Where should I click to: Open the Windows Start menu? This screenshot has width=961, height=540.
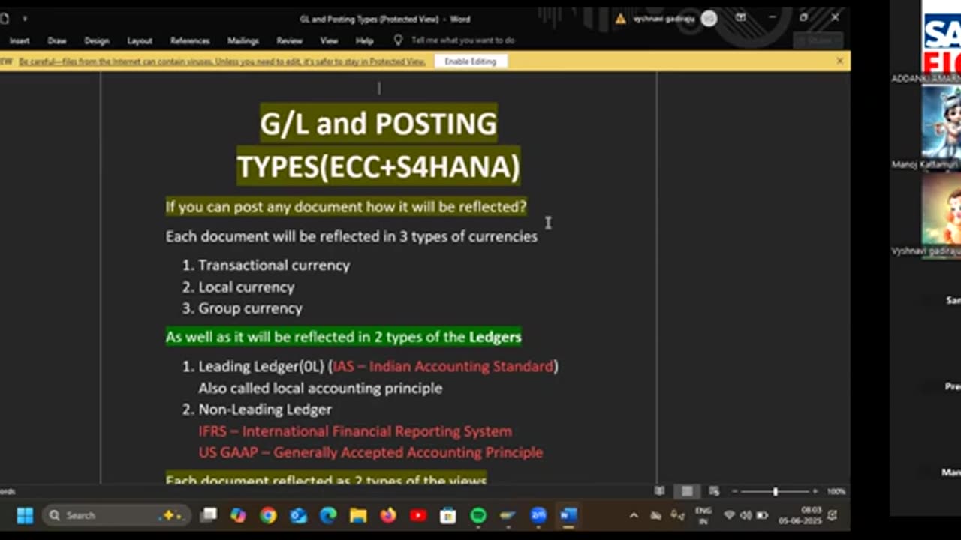click(25, 515)
